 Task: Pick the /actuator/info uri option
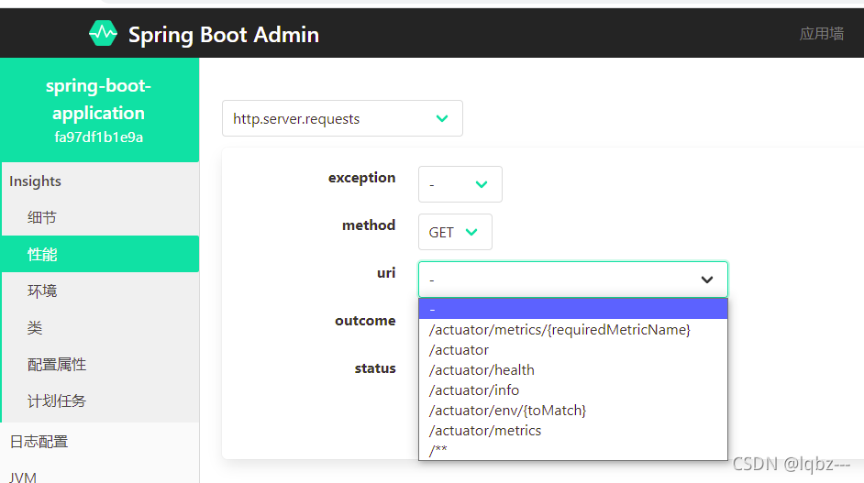tap(474, 390)
